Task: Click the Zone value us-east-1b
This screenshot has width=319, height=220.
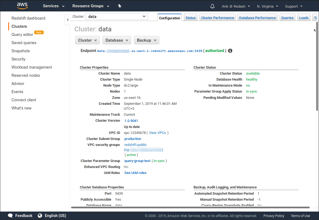Action: click(x=132, y=98)
